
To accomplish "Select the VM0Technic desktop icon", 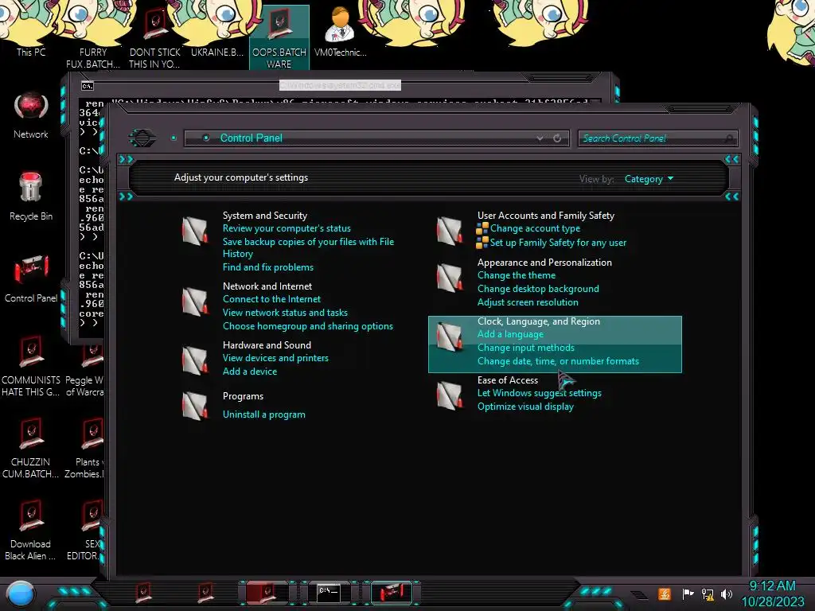I will (x=341, y=32).
